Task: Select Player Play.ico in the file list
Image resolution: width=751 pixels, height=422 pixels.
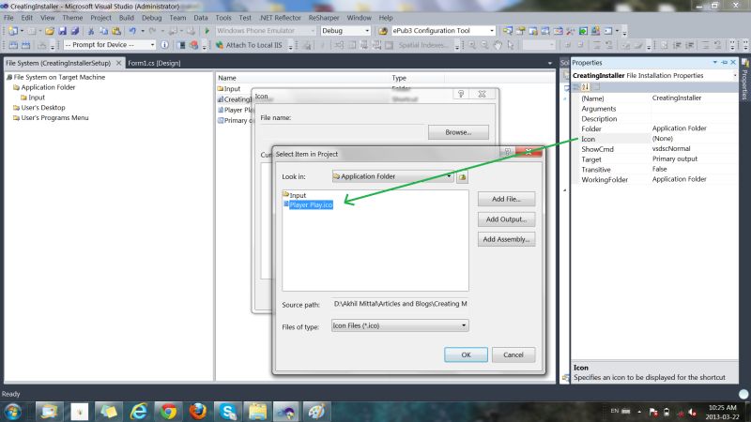Action: click(311, 204)
